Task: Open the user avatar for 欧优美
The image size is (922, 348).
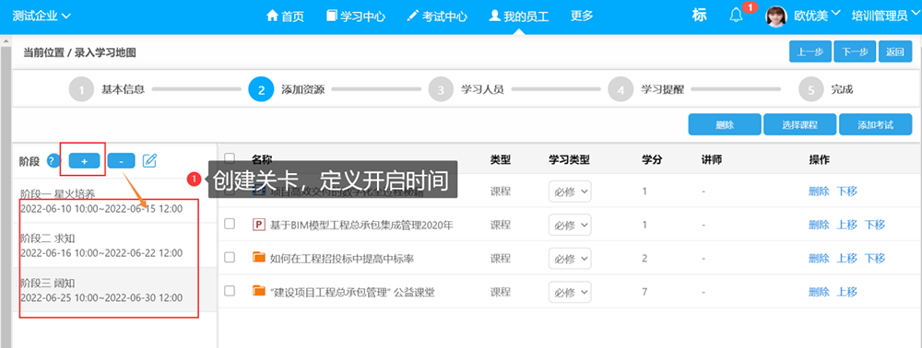Action: point(775,17)
